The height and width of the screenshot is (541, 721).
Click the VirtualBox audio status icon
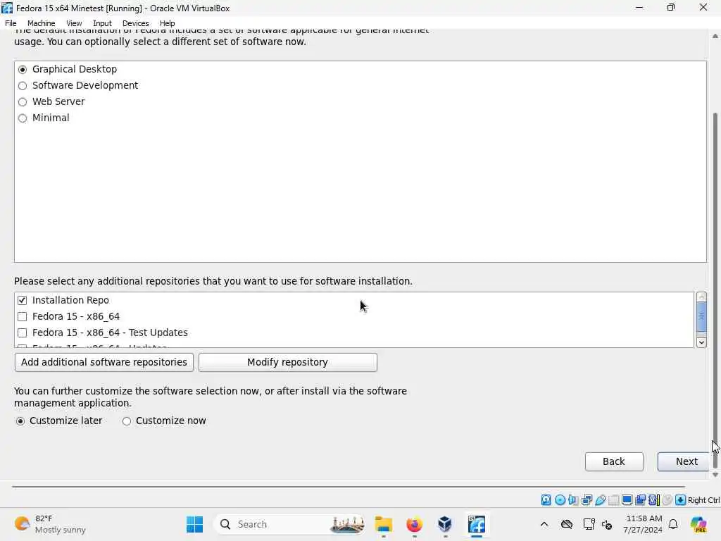[573, 500]
